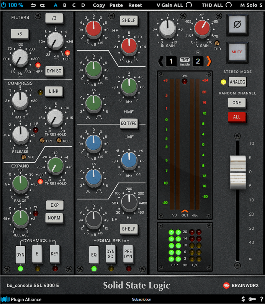
Task: Click the key activation icon
Action: point(252,299)
